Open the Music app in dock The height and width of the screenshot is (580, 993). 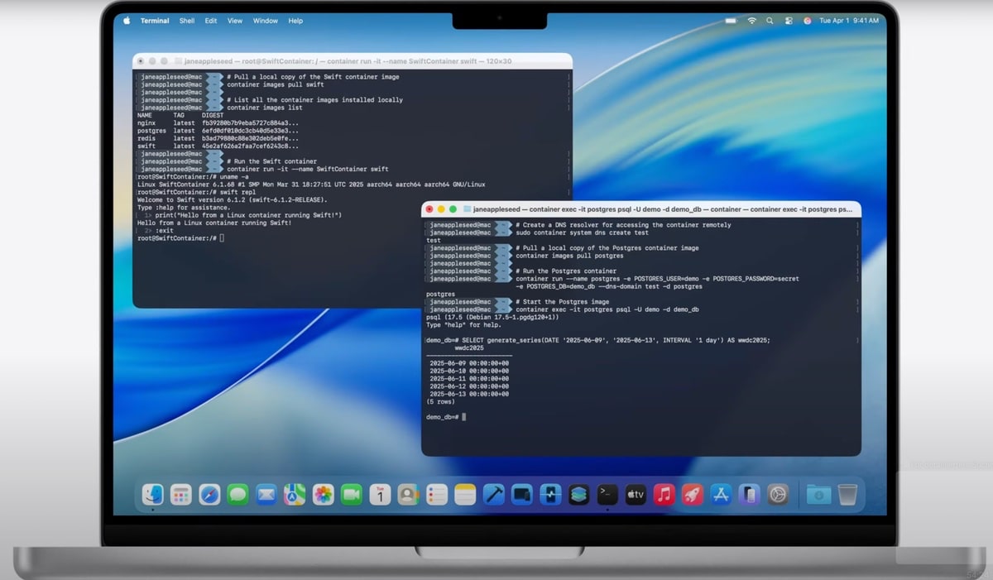664,495
